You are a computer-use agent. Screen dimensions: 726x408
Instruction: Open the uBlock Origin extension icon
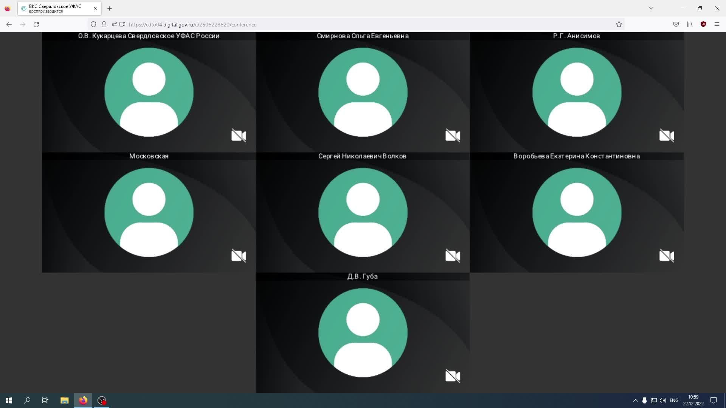[x=703, y=24]
